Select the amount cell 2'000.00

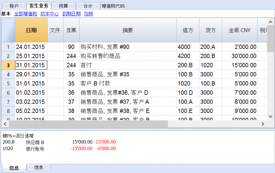240,47
